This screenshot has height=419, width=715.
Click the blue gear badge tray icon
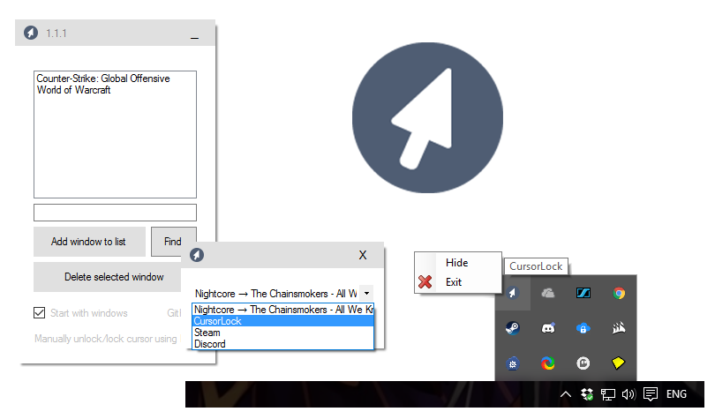[513, 363]
